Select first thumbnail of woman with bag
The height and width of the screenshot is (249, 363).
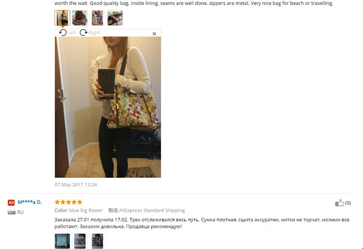coord(62,18)
